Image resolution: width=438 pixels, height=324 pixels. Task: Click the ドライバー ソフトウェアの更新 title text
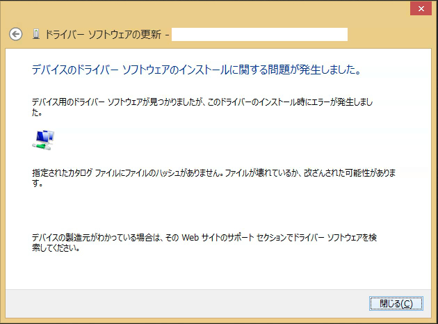click(103, 34)
